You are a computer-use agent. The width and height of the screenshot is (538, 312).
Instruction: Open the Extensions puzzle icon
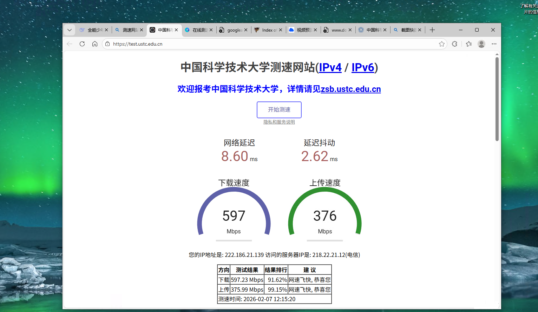pos(455,44)
